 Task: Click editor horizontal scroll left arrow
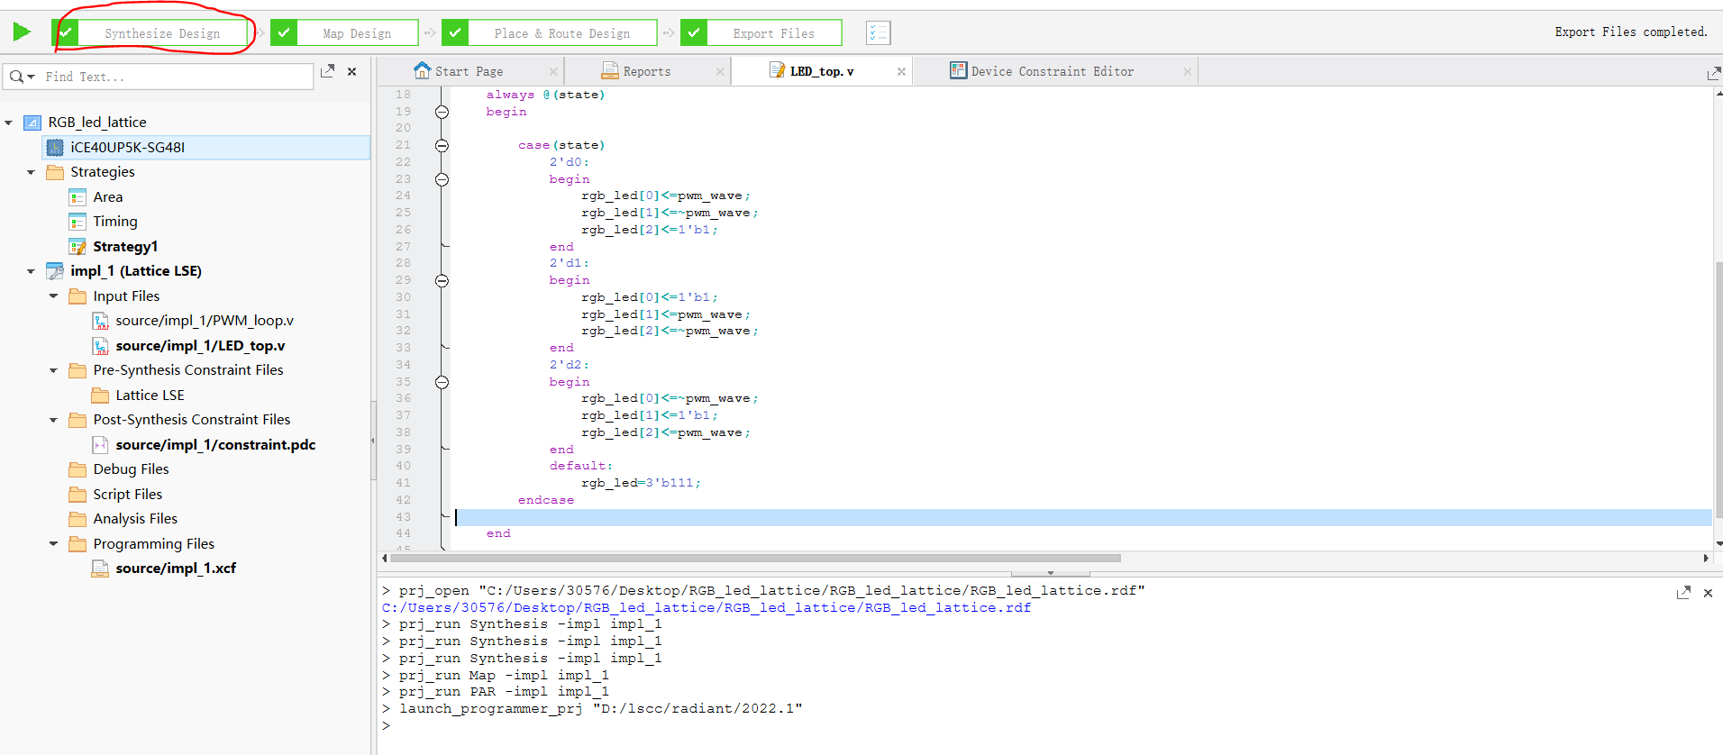(385, 559)
